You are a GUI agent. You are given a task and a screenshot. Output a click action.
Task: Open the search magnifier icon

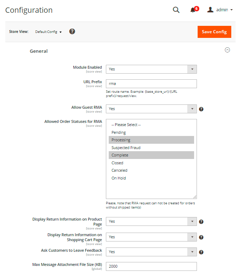pos(176,10)
